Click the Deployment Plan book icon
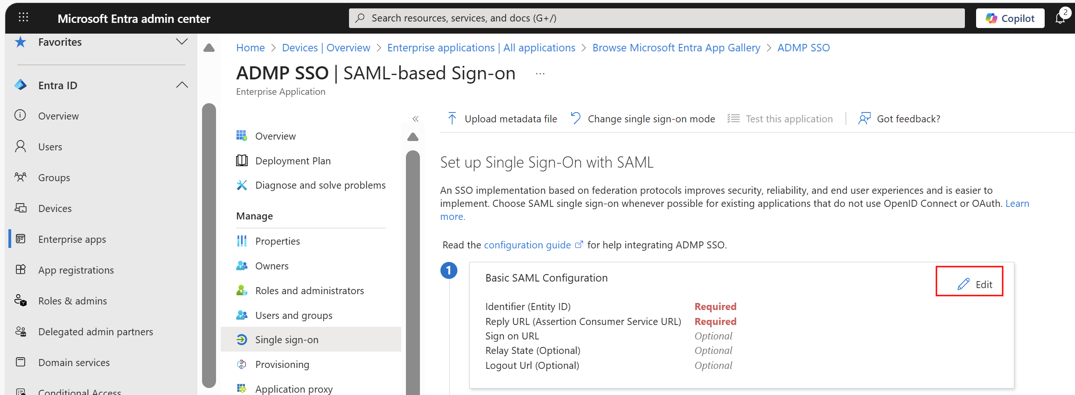 pos(242,161)
